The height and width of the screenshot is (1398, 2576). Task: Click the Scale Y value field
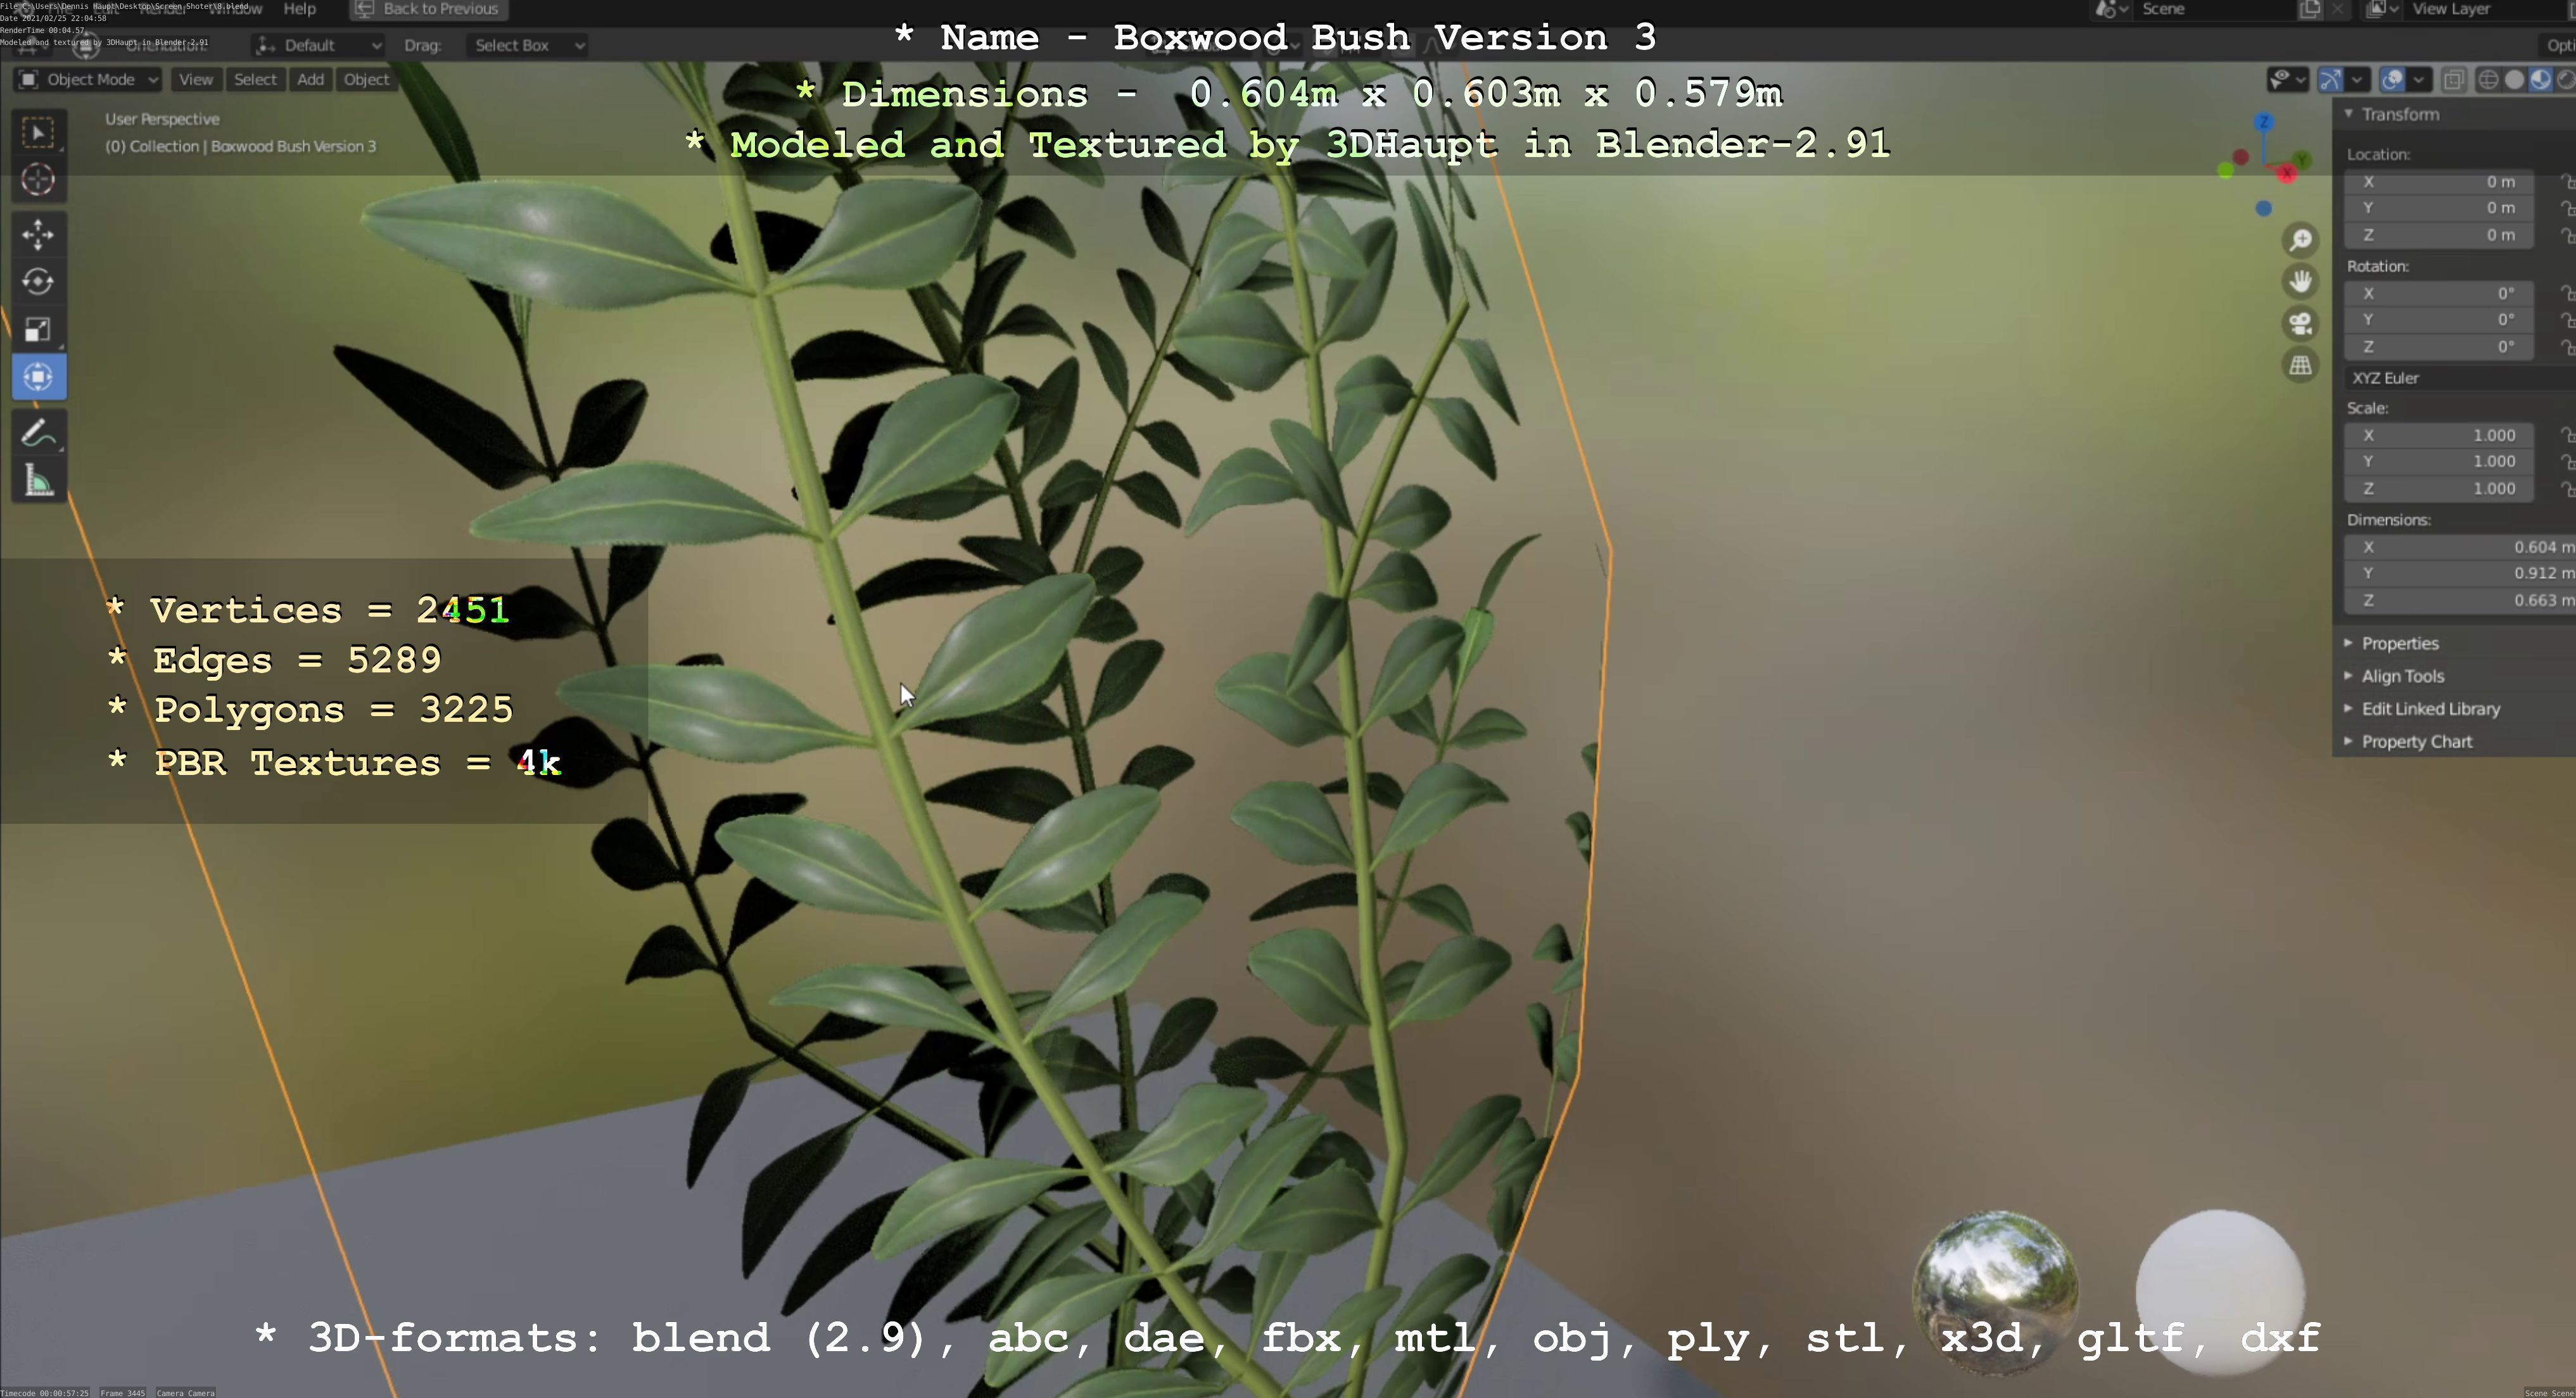coord(2439,462)
